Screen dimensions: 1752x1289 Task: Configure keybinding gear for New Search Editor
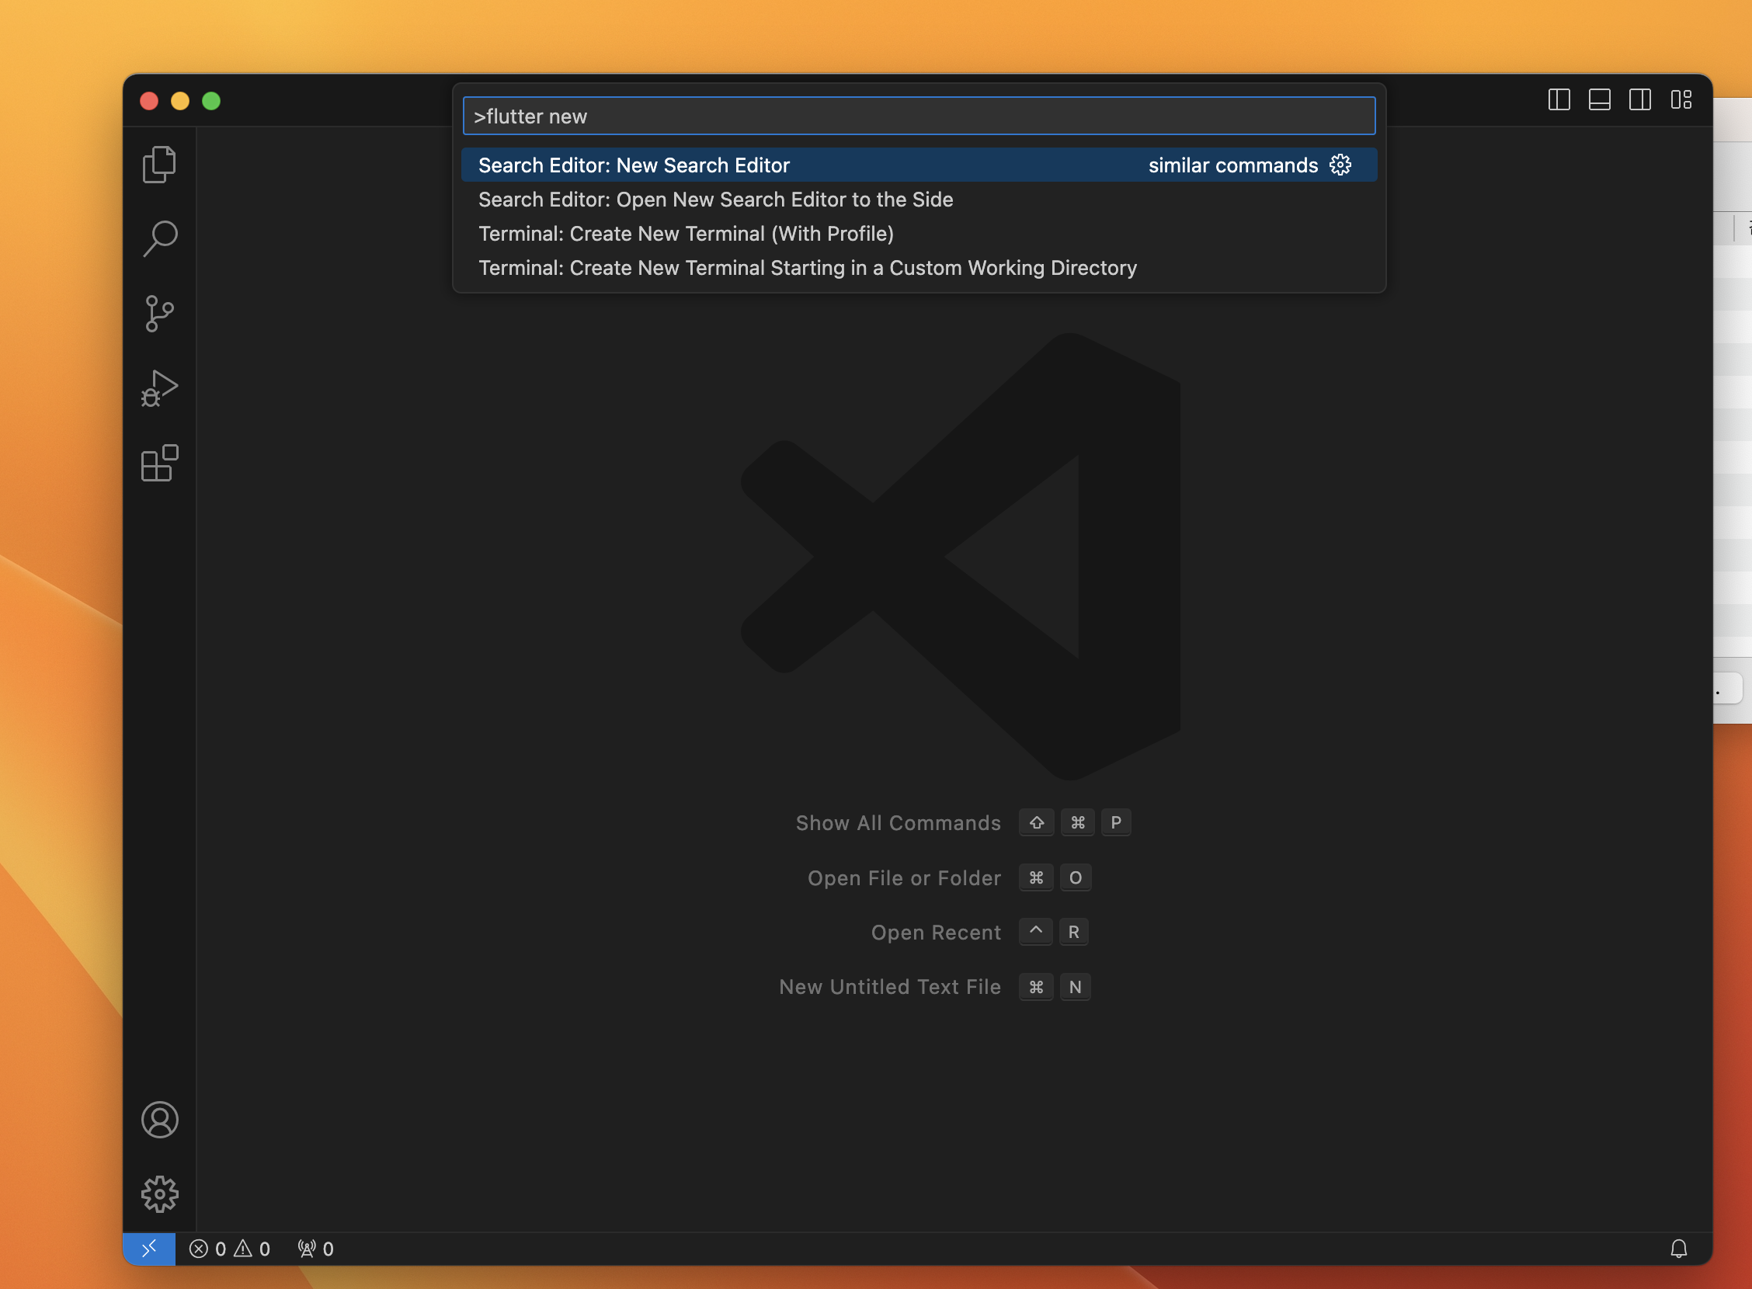point(1340,165)
